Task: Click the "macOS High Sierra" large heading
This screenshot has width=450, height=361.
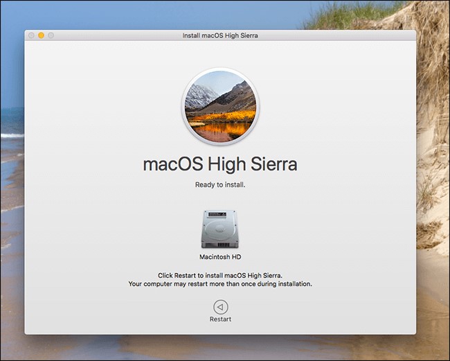Action: pyautogui.click(x=220, y=164)
